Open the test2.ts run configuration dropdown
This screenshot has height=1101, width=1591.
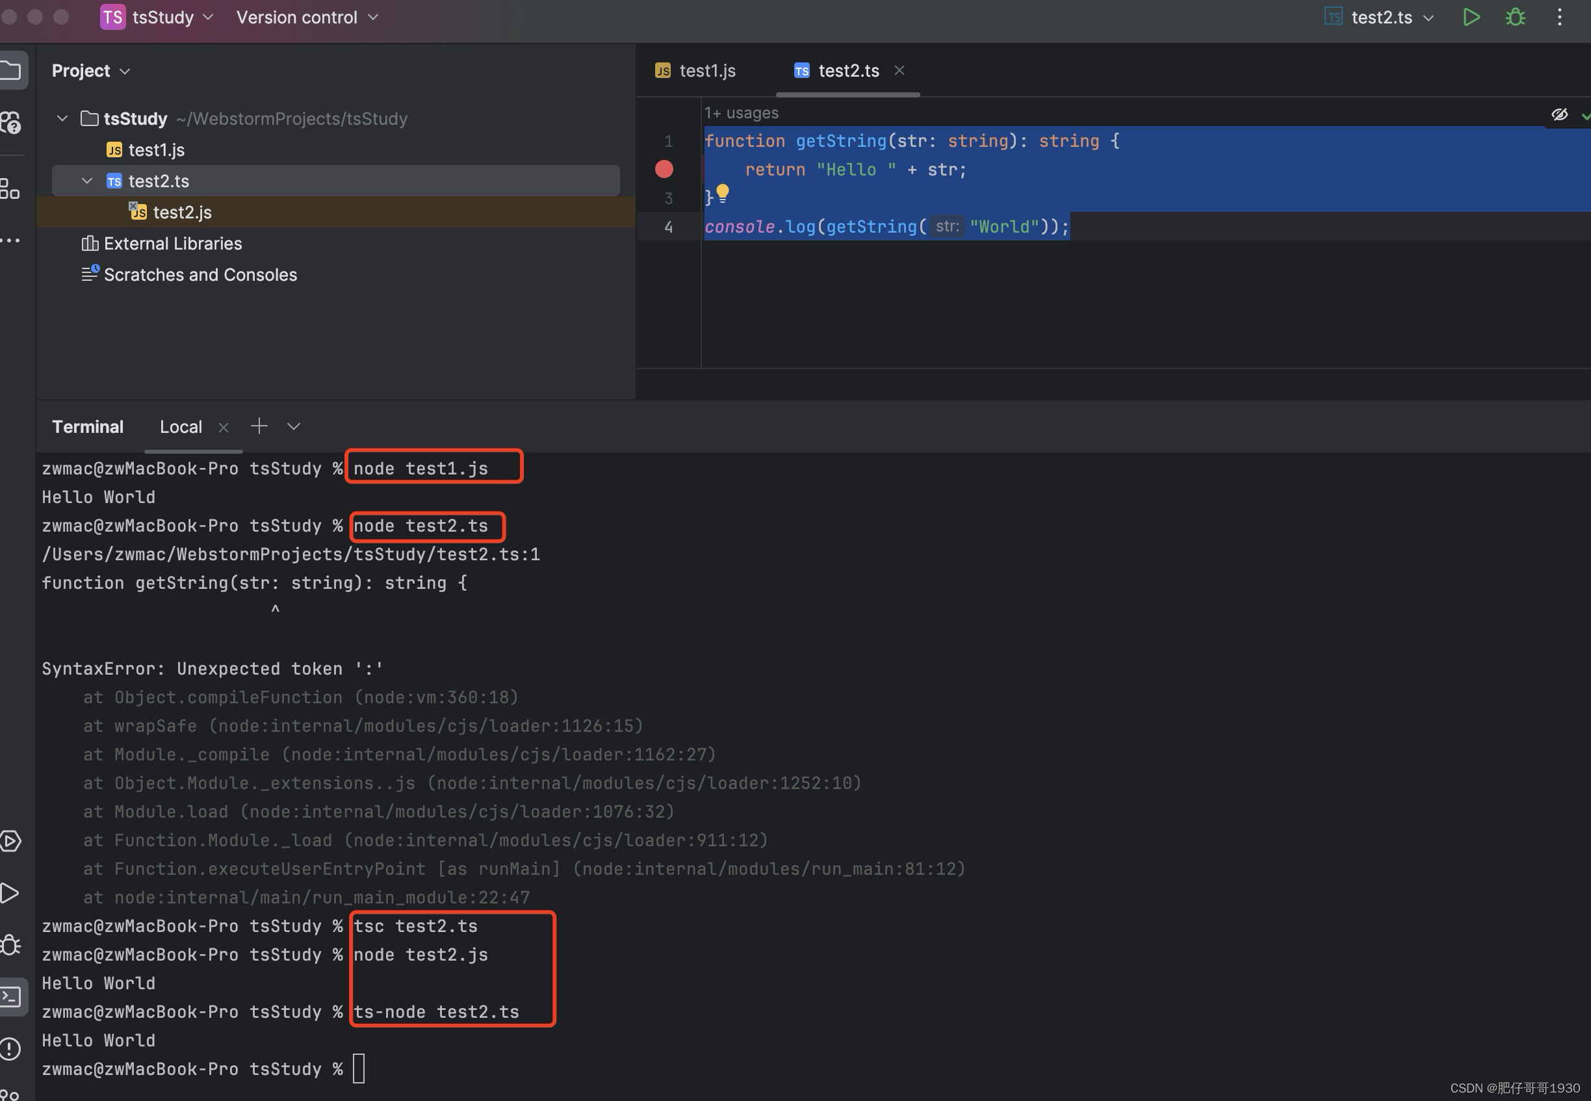[1379, 18]
